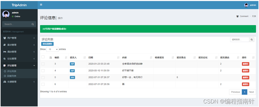This screenshot has width=259, height=107.
Task: Delete the comment with code 5
Action: coord(246,77)
